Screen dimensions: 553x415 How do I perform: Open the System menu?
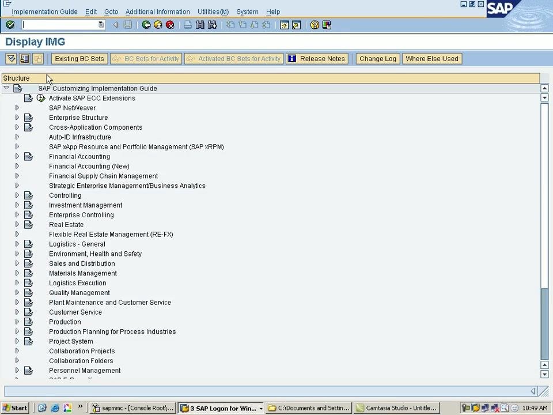coord(247,12)
